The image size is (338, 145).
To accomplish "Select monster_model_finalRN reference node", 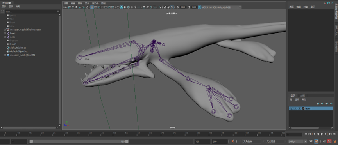I will pos(22,55).
